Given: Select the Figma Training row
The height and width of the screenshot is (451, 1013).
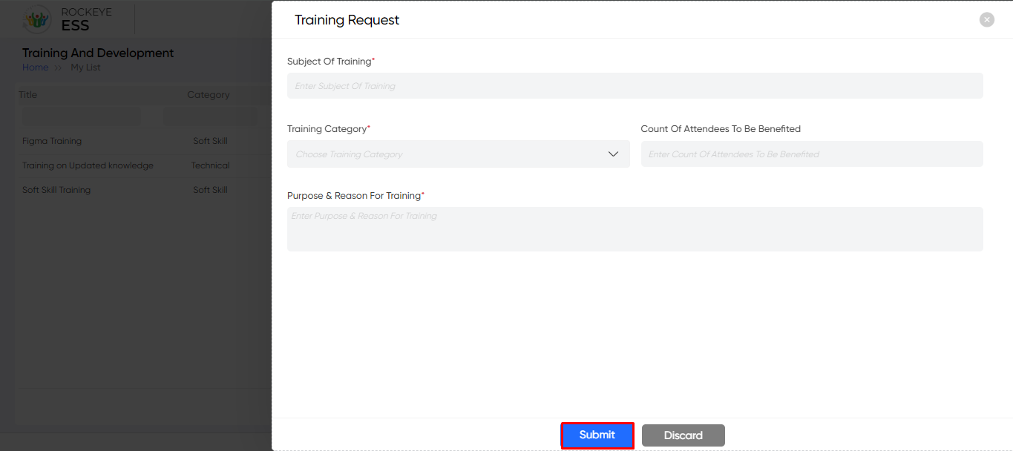Looking at the screenshot, I should pos(145,141).
